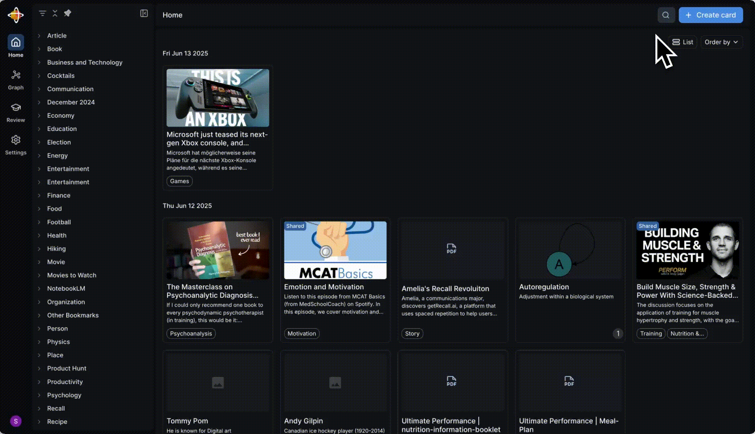The height and width of the screenshot is (434, 755).
Task: Select the NotebookLM tag
Action: (x=66, y=289)
